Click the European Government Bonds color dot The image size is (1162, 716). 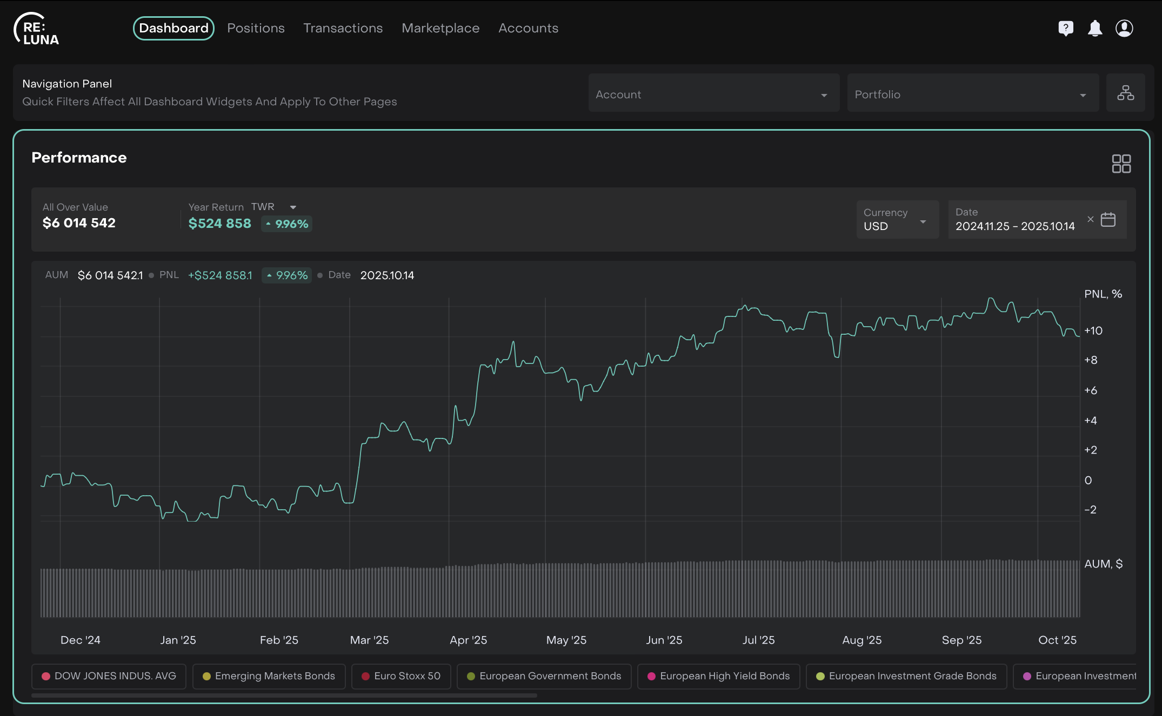pyautogui.click(x=471, y=676)
